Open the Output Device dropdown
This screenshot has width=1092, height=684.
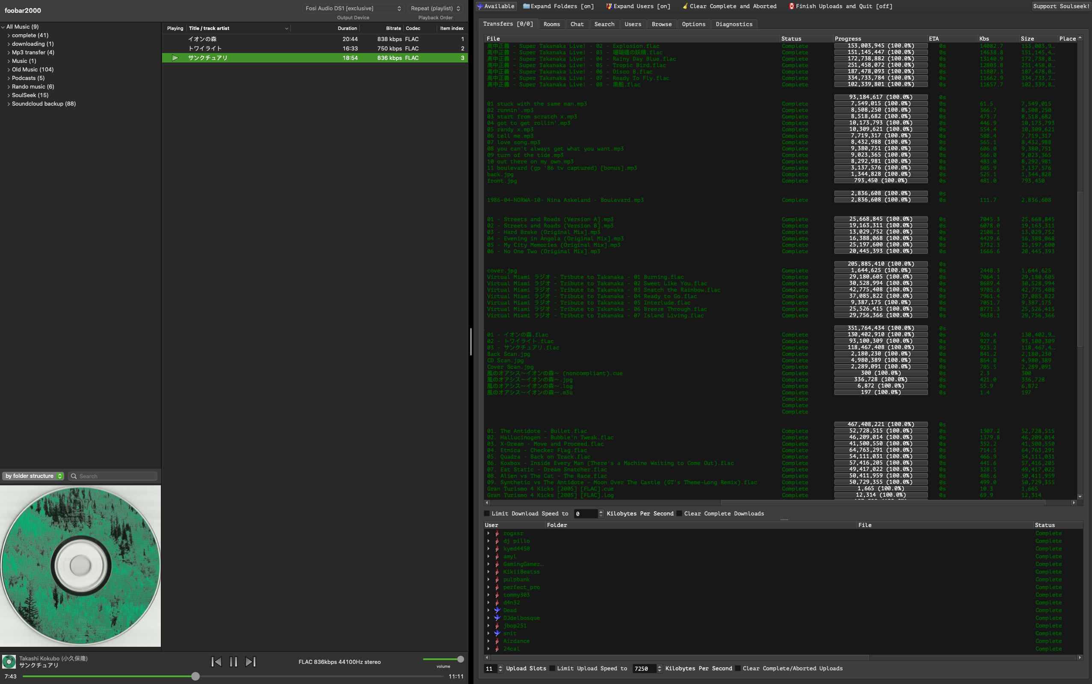(x=353, y=8)
